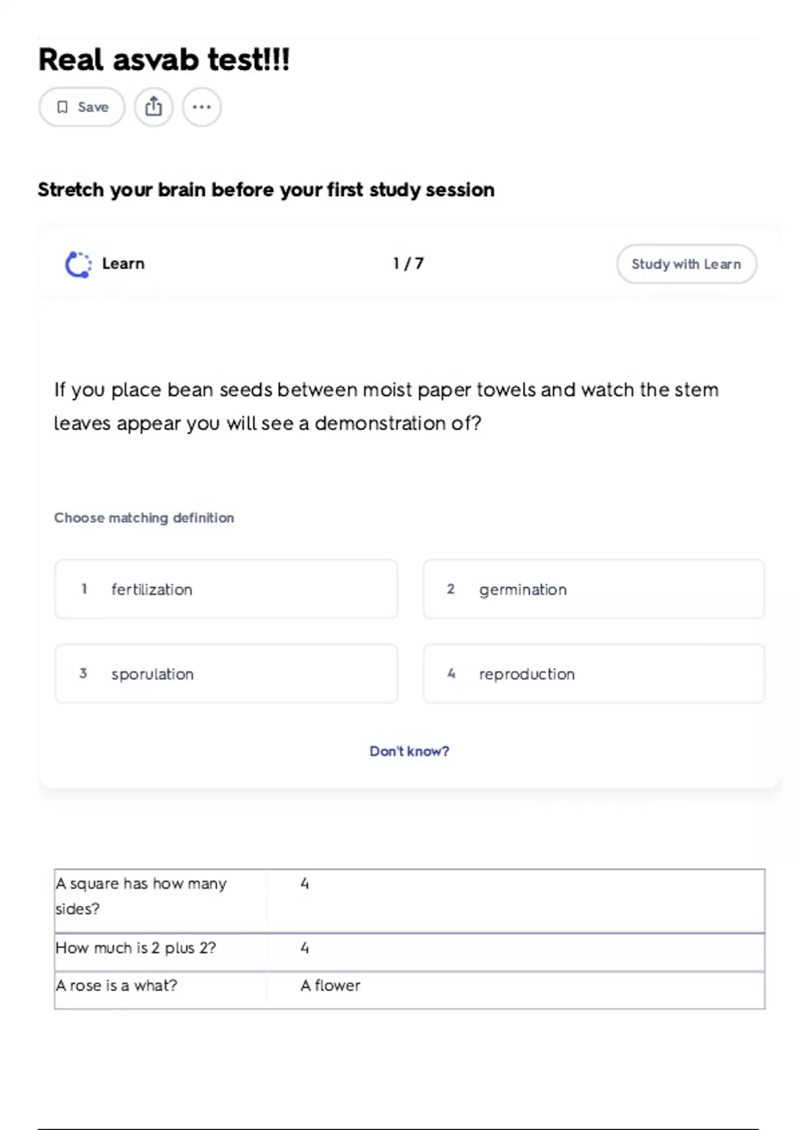The image size is (797, 1130).
Task: Pick answer option 3 sporulation
Action: coord(226,674)
